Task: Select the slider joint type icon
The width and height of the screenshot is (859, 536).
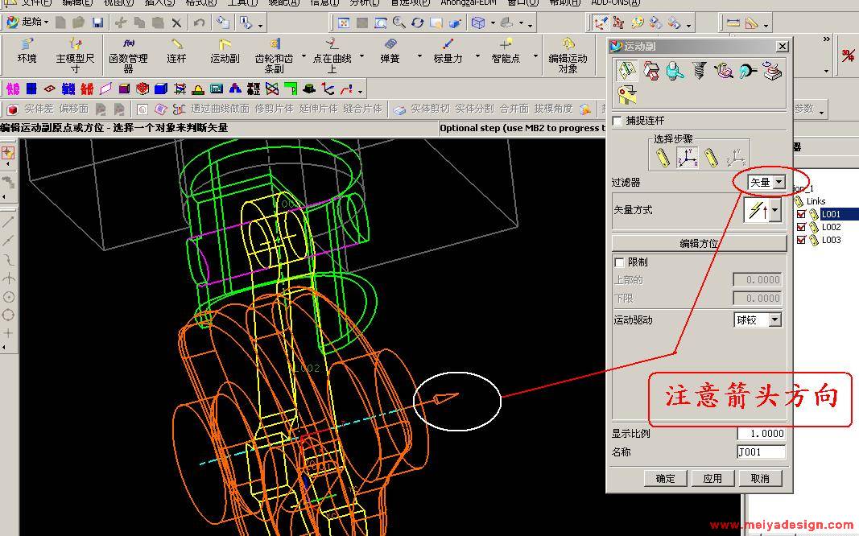Action: (x=650, y=71)
